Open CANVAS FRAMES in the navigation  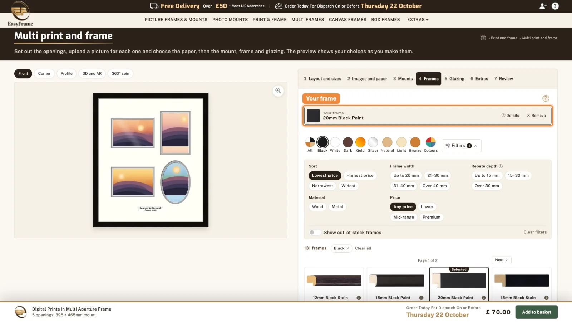(347, 20)
